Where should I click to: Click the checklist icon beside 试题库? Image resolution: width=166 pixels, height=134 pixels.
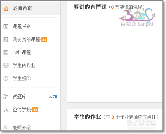point(6,97)
